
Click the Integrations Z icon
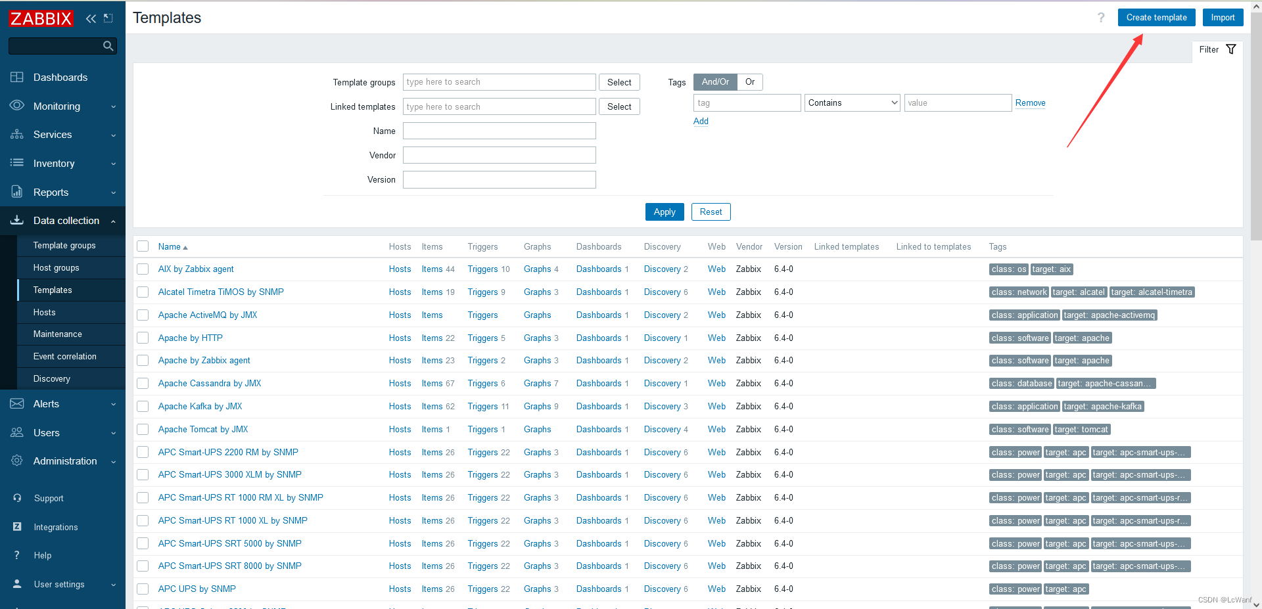point(17,527)
